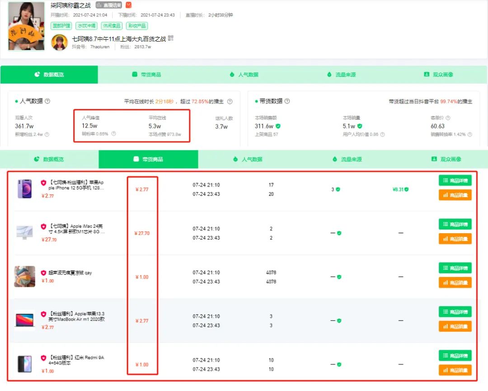Viewport: 488px width, 391px height.
Task: Open 商品销量 for the iPhone 12 product
Action: pos(455,195)
